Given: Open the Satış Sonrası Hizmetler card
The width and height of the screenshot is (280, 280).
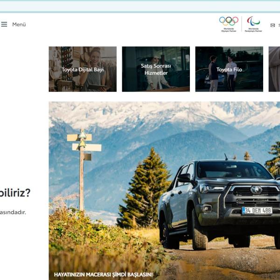Looking at the screenshot, I should [x=156, y=69].
